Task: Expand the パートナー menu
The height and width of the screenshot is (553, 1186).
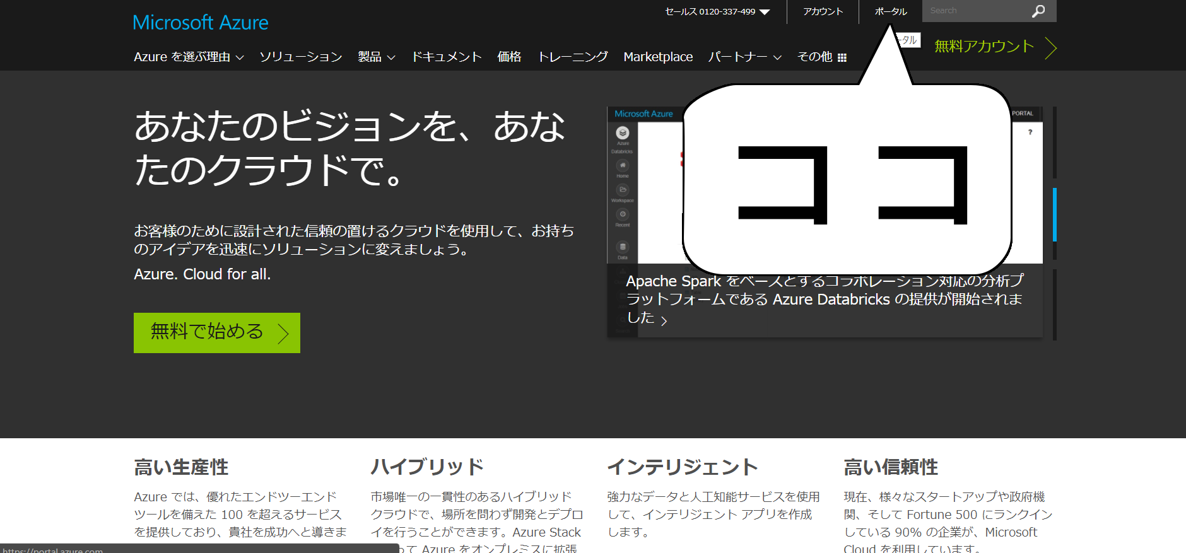Action: pyautogui.click(x=745, y=57)
